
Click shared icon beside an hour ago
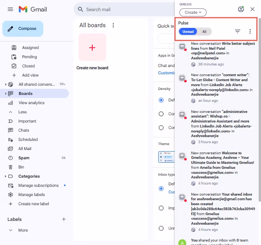(193, 101)
